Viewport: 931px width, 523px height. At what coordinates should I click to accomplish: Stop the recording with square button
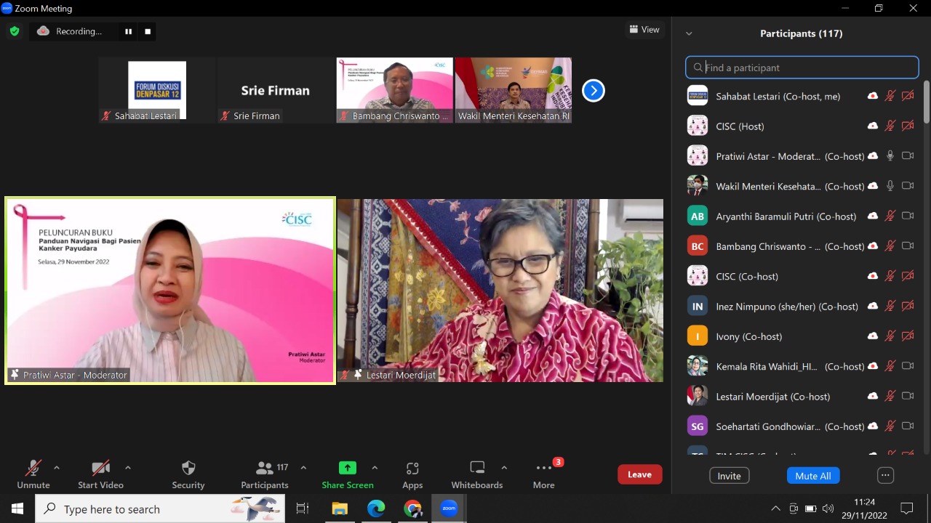(x=148, y=31)
